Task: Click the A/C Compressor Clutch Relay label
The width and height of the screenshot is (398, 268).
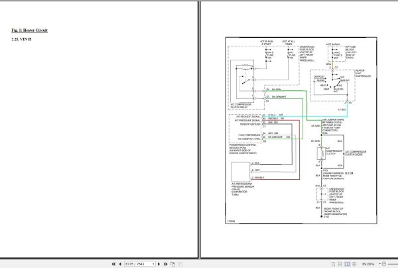Action: 241,106
